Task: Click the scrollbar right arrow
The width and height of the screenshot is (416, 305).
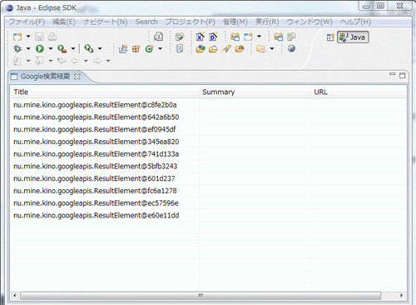Action: point(401,295)
